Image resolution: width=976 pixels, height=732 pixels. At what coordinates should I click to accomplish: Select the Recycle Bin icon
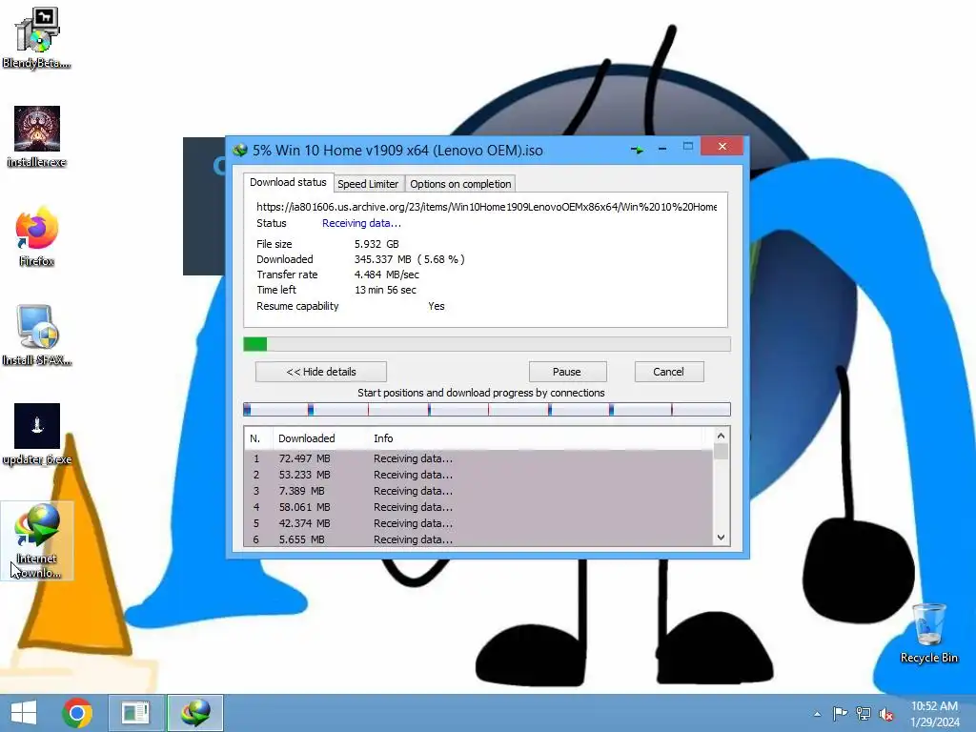[x=928, y=634]
